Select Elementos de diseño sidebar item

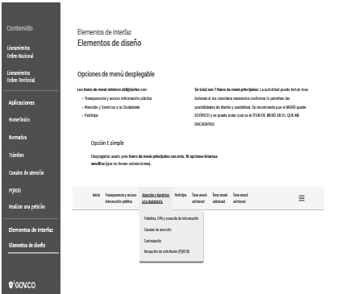coord(27,245)
